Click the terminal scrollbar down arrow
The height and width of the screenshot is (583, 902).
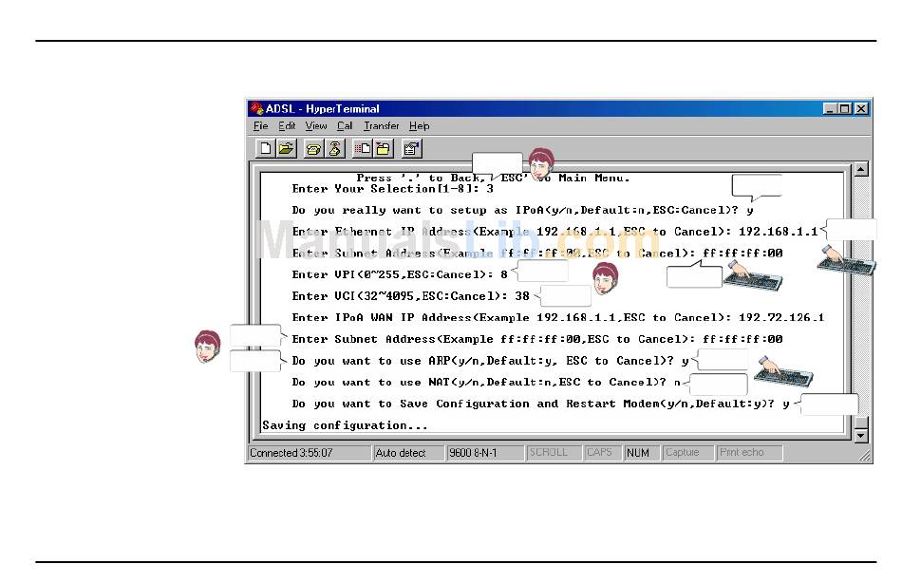[860, 436]
